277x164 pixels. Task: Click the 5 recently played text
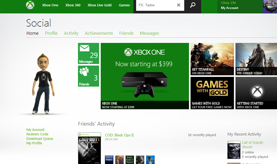255,157
